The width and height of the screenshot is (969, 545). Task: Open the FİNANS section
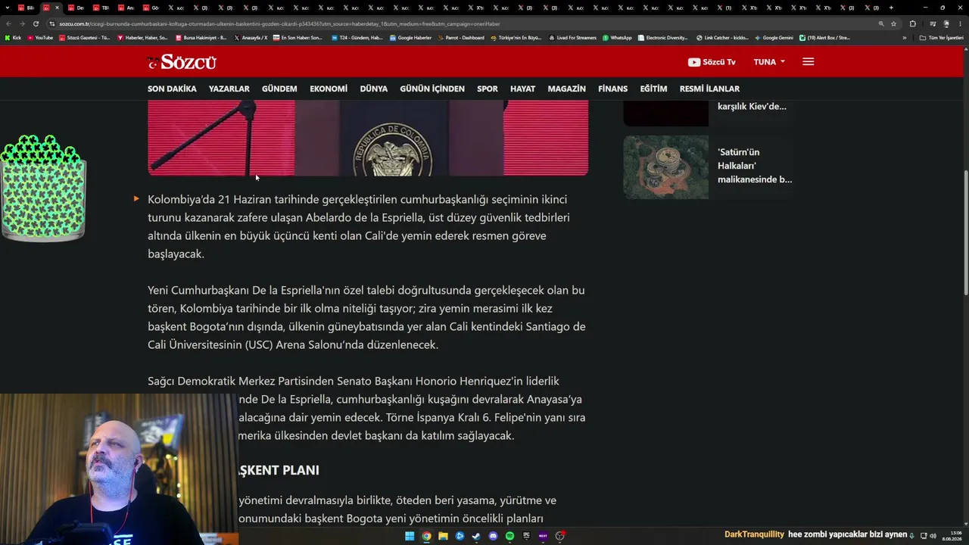tap(613, 89)
